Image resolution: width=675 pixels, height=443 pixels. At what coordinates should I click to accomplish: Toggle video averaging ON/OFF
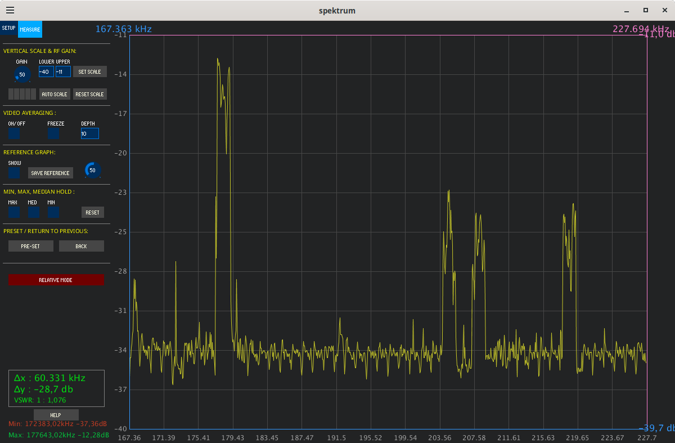14,133
